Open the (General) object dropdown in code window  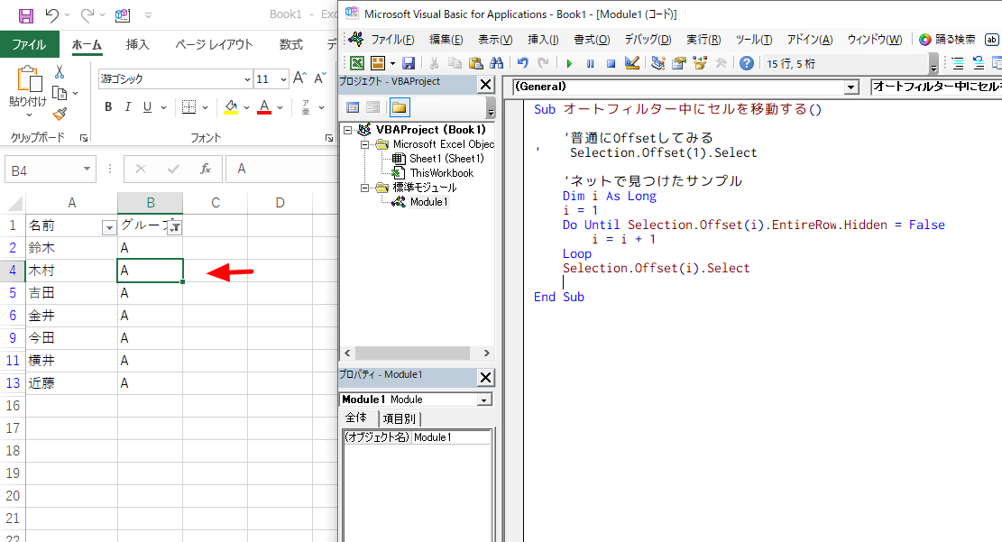pos(850,87)
